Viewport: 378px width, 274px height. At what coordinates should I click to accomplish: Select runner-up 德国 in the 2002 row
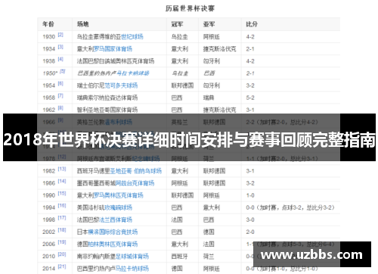pos(209,232)
